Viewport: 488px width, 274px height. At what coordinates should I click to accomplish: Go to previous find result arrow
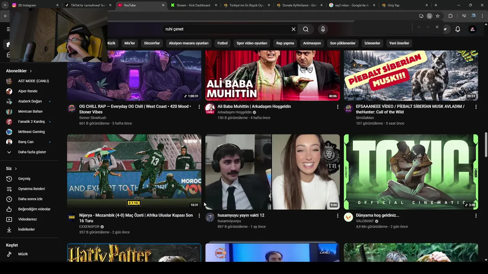tap(419, 27)
